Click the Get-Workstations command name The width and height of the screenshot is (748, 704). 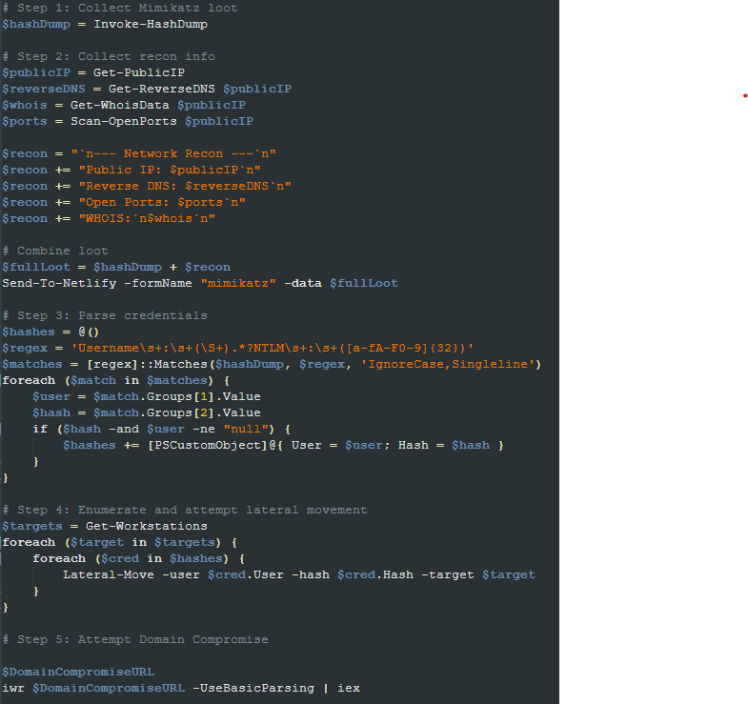(x=147, y=527)
